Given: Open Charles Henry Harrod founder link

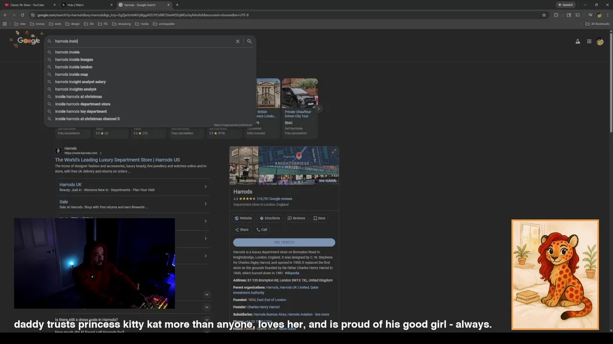Looking at the screenshot, I should coord(263,307).
